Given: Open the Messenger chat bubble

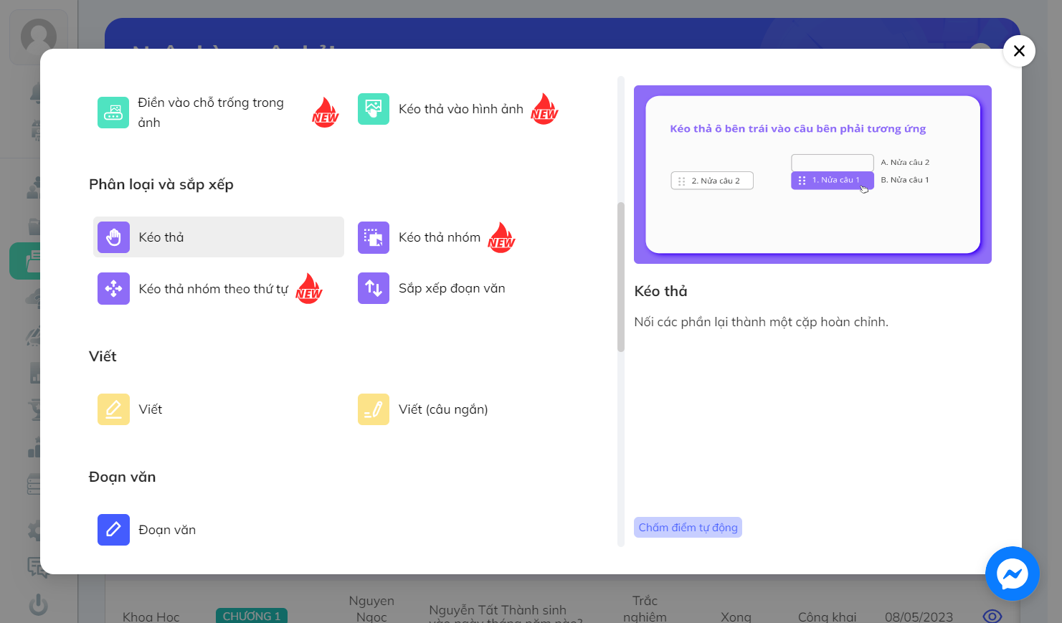Looking at the screenshot, I should [x=1013, y=574].
